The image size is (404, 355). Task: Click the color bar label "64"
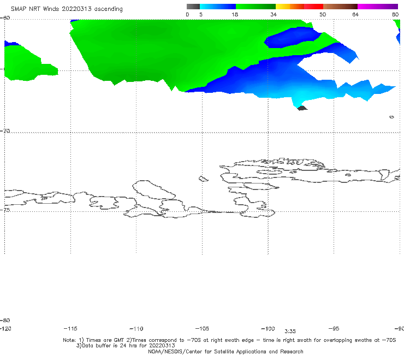355,15
